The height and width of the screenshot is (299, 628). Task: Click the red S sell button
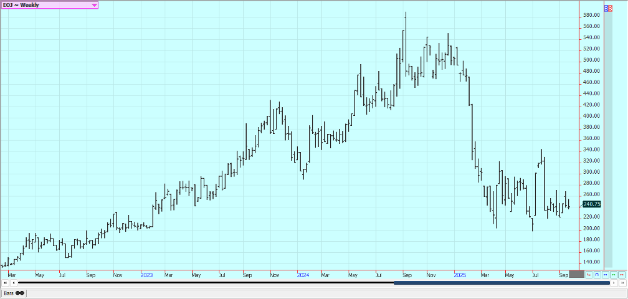[610, 8]
